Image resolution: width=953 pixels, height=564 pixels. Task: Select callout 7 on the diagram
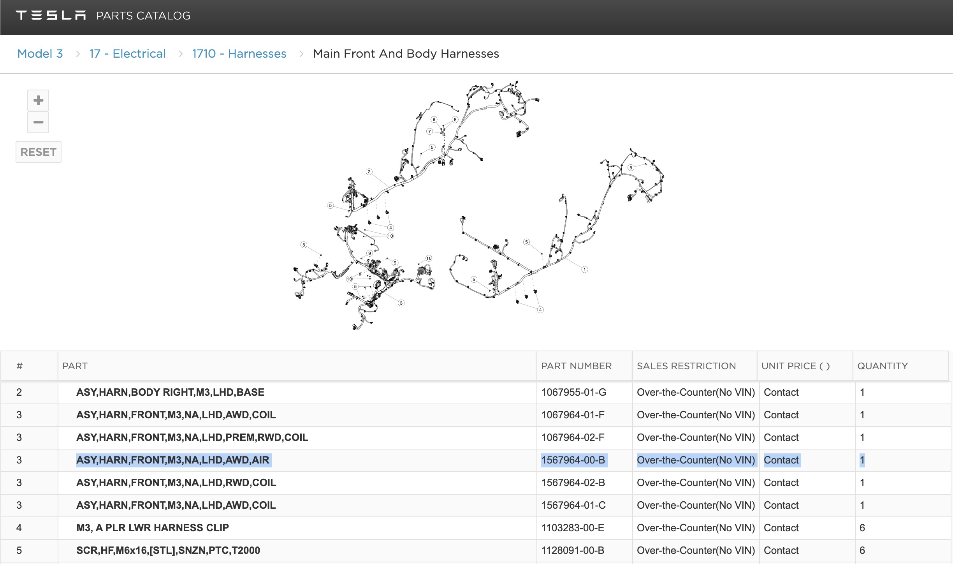429,132
